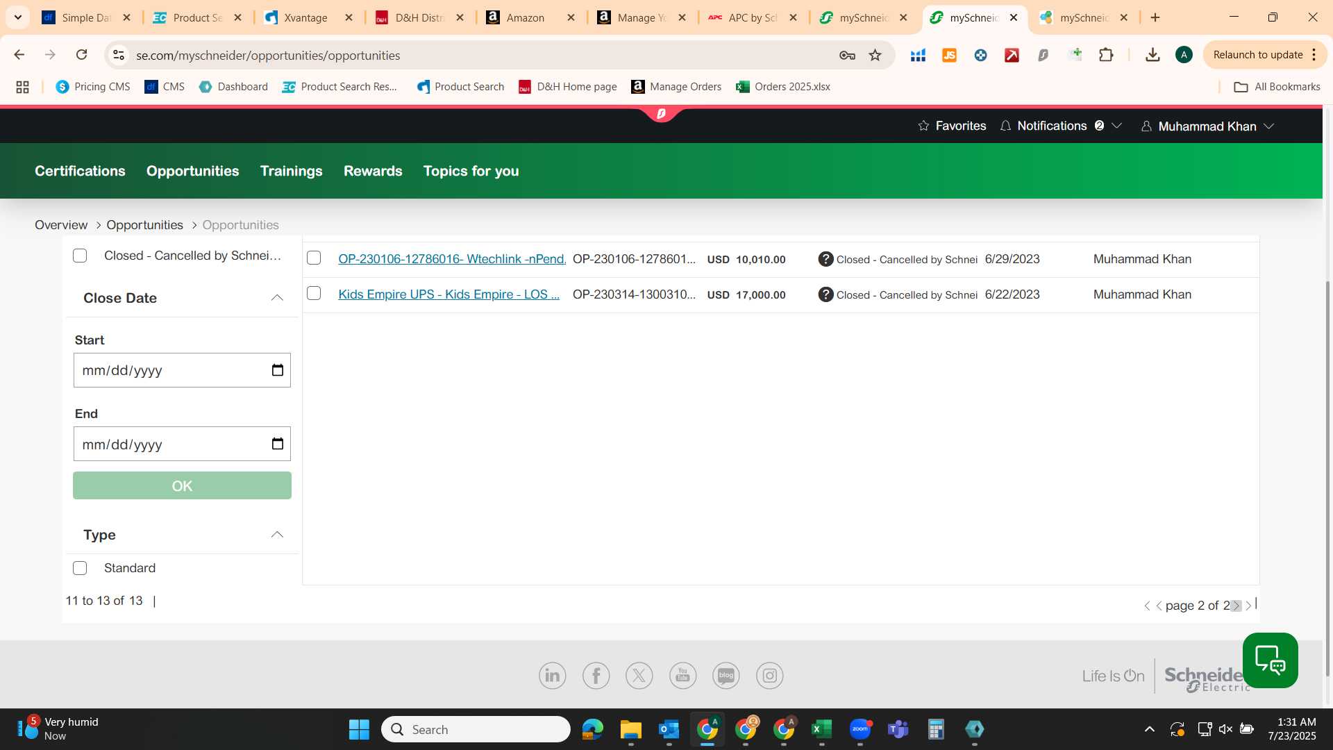Click status help icon for OP-230106 row
Viewport: 1333px width, 750px height.
click(825, 259)
